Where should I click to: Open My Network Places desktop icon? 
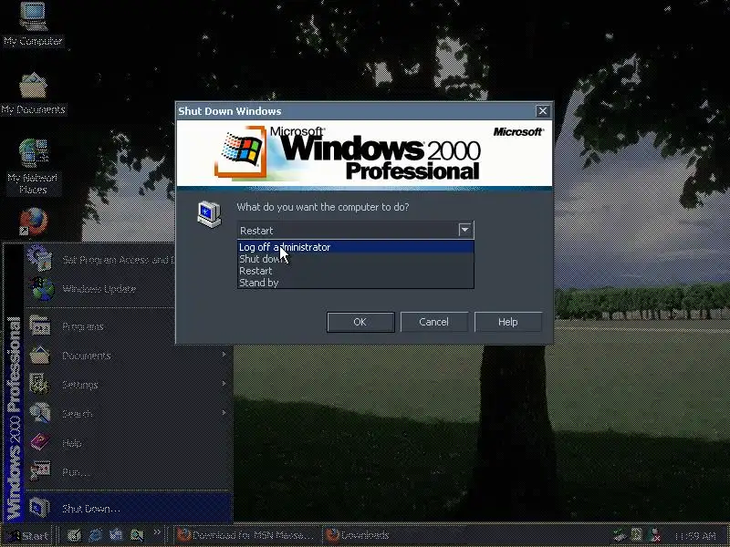33,166
